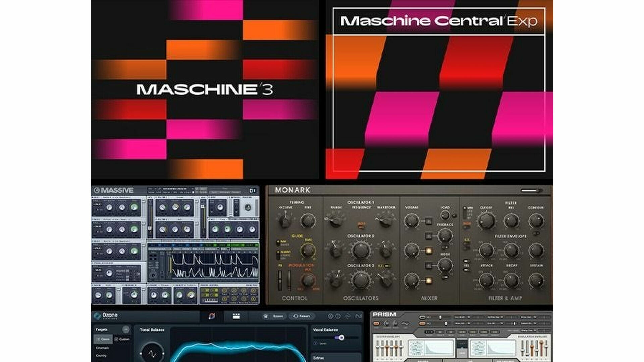Click Monark amp Attack knob
Screen dimensions: 644x362
[x=486, y=280]
